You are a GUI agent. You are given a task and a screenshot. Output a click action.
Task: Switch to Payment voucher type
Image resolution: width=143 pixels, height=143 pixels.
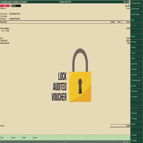pos(137,42)
